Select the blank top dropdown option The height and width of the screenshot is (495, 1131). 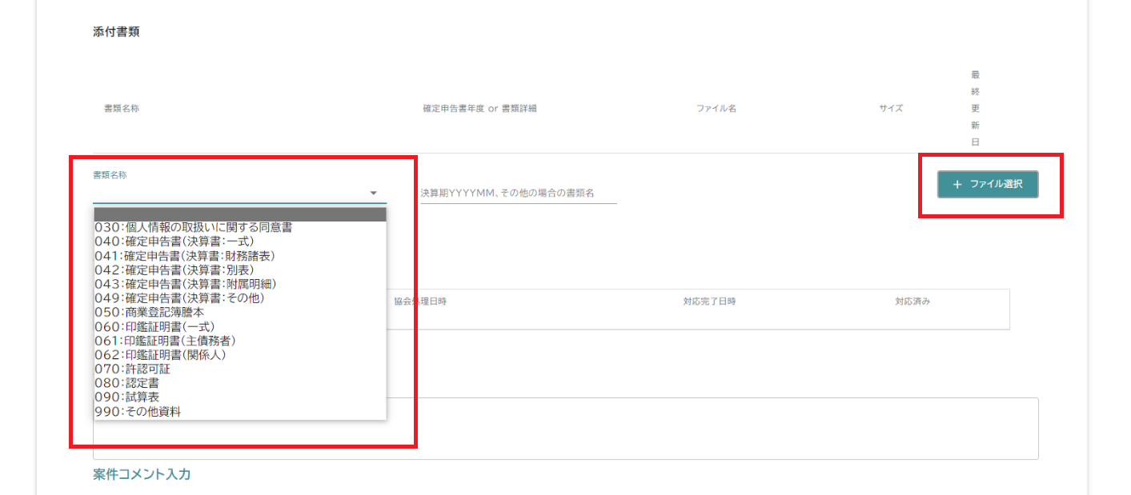240,214
